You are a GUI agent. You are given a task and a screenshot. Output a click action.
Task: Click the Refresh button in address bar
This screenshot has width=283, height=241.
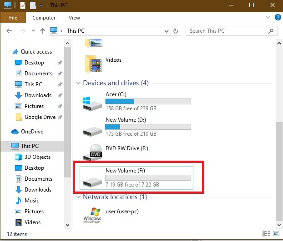176,31
